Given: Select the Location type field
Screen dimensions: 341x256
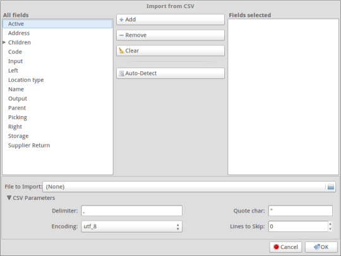Looking at the screenshot, I should tap(57, 80).
